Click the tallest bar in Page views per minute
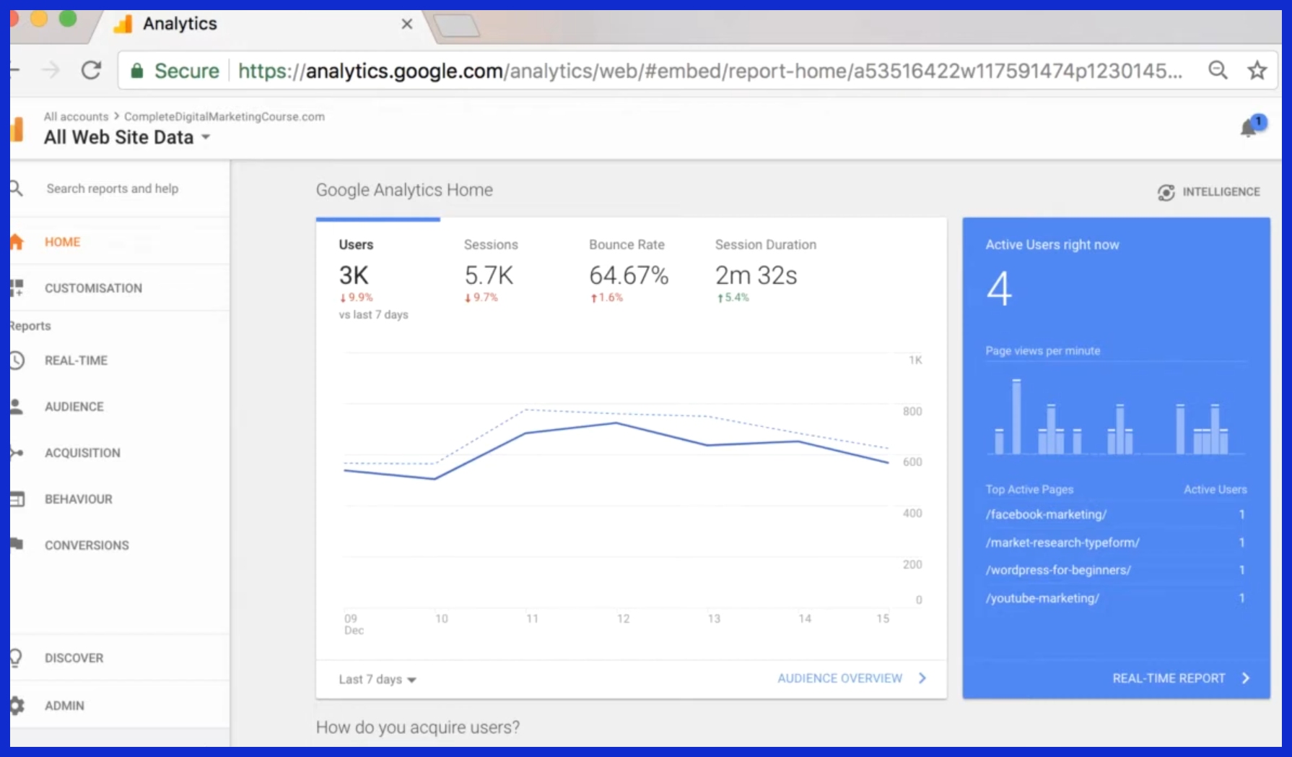1292x757 pixels. tap(1016, 417)
